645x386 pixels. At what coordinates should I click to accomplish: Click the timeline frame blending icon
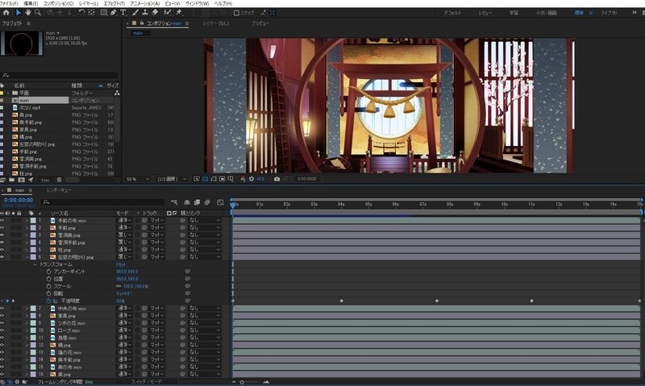197,202
